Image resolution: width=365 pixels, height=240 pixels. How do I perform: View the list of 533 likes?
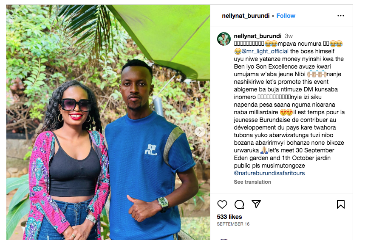[229, 217]
